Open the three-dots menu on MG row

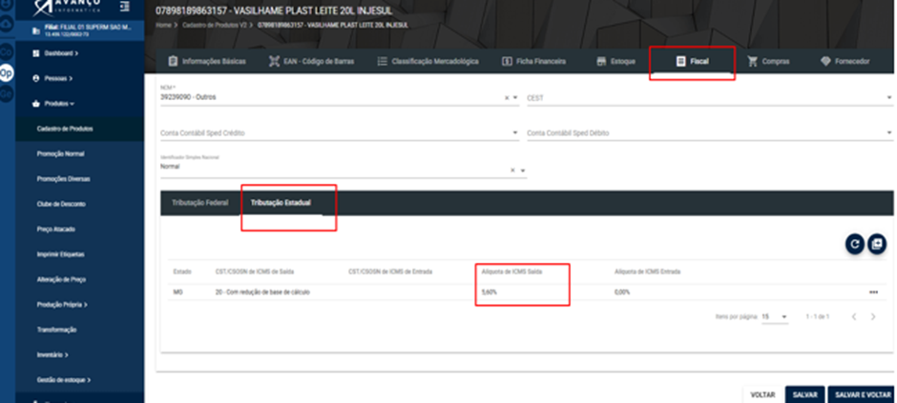coord(873,292)
